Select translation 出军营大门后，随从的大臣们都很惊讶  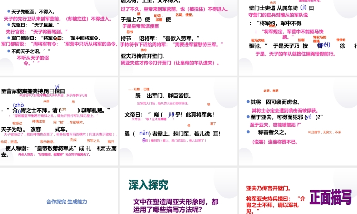pyautogui.click(x=163, y=103)
